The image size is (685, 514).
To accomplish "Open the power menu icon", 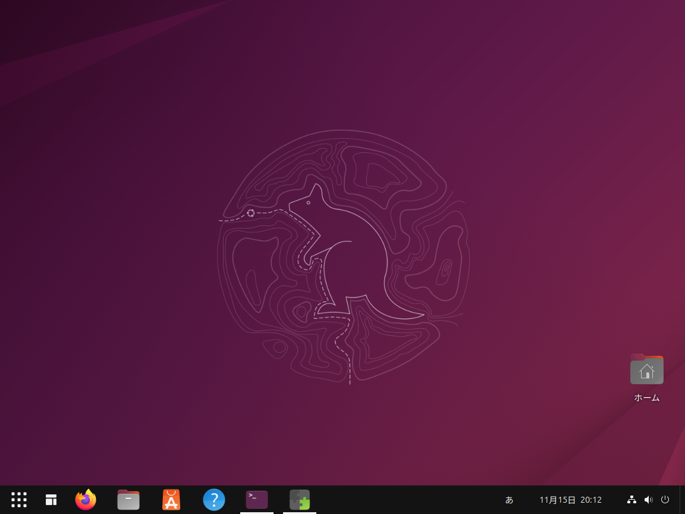I will (x=665, y=500).
